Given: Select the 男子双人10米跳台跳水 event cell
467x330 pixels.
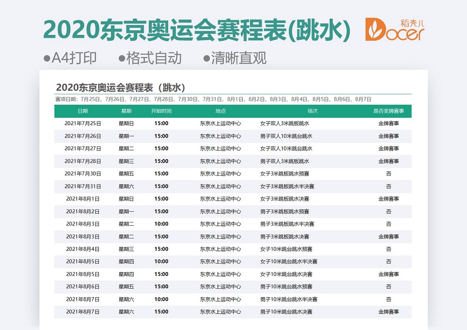Looking at the screenshot, I should click(x=286, y=136).
